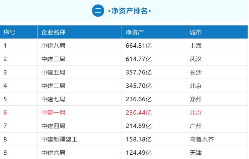Screen dimensions: 249x159
Task: Select net asset value 345.70亿
Action: coord(139,86)
